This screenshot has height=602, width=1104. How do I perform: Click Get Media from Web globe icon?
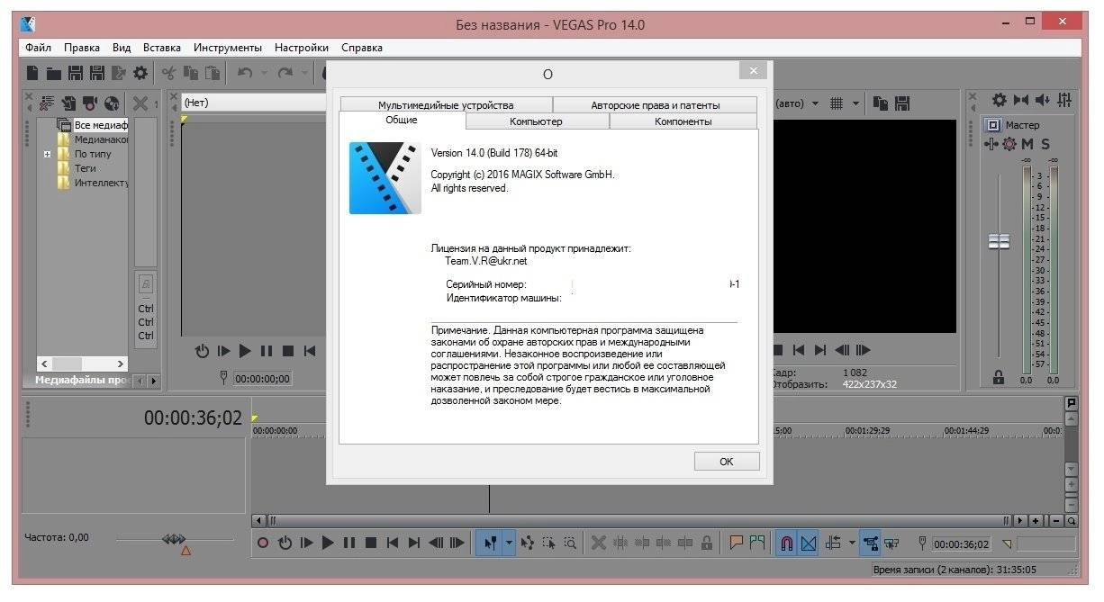(112, 103)
